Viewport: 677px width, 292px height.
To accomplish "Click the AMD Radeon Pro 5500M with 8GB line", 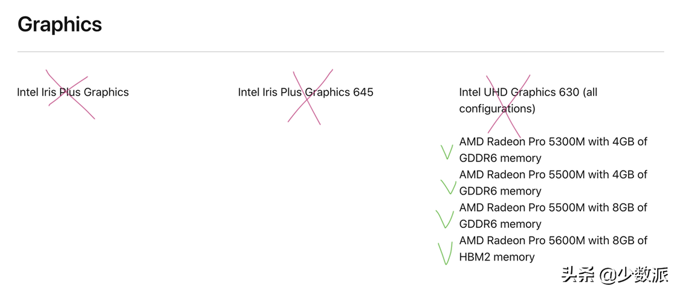I will coord(553,207).
